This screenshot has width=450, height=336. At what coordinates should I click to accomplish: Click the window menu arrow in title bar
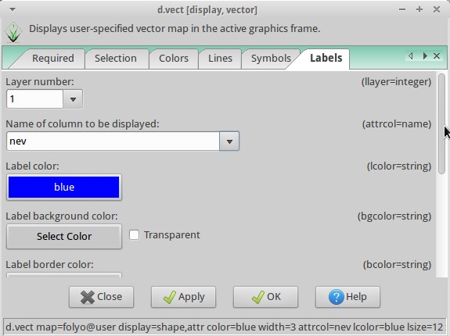[x=13, y=9]
